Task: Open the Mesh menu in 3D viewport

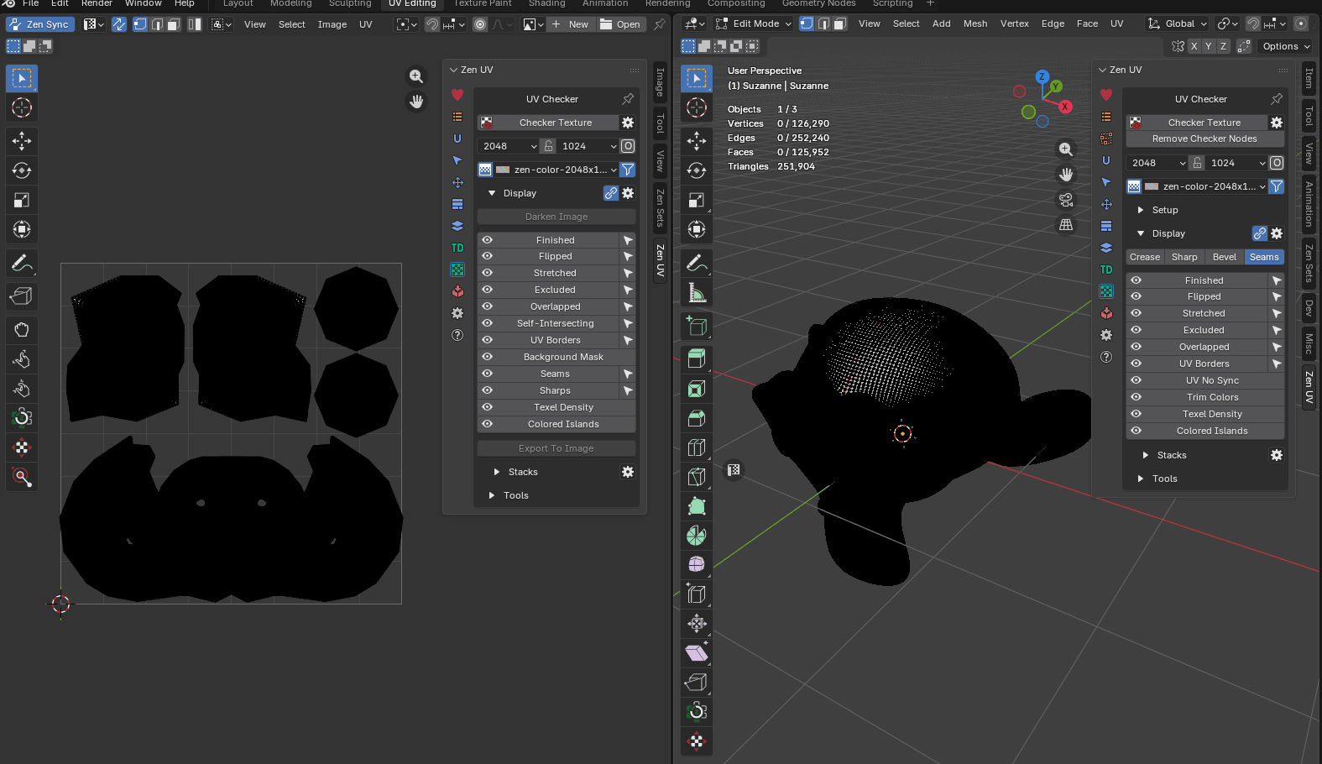Action: pyautogui.click(x=975, y=24)
